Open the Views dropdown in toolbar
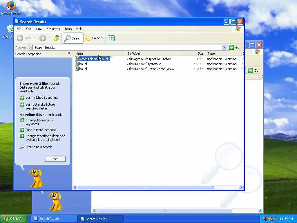This screenshot has width=297, height=223. click(112, 38)
